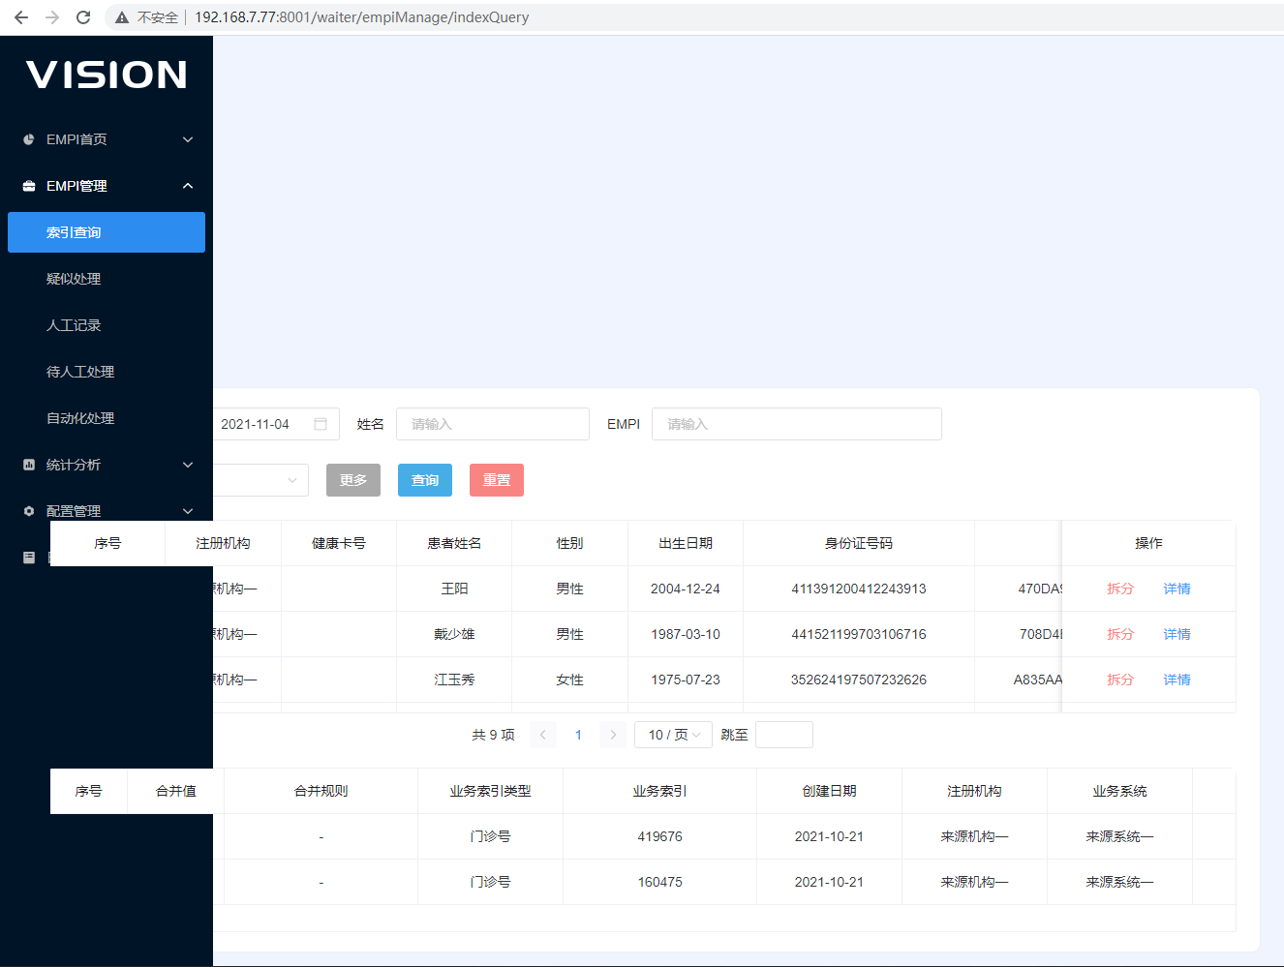Click the red 重置 button
Viewport: 1284px width, 967px height.
click(497, 480)
